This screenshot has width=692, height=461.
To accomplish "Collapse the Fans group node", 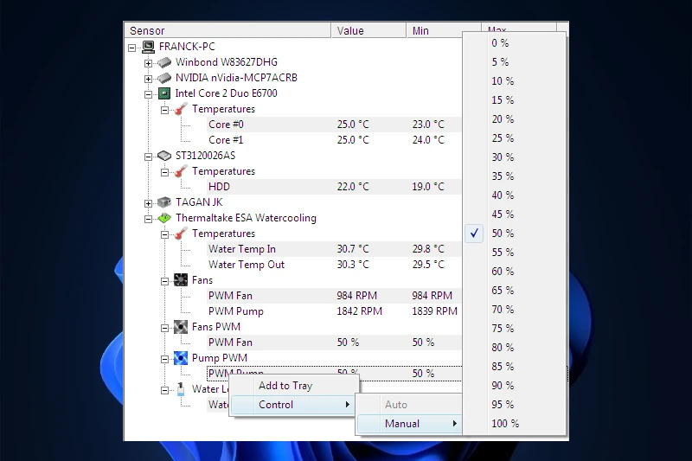I will click(x=164, y=281).
